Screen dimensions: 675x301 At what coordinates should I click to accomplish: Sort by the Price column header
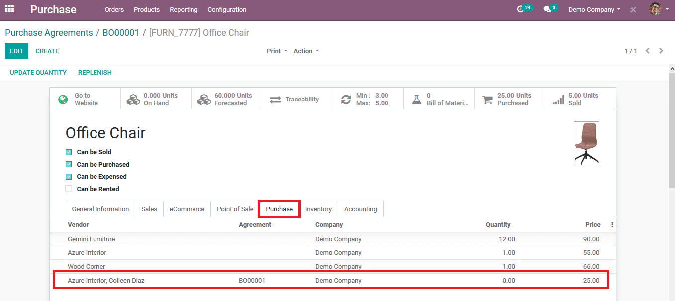(593, 225)
